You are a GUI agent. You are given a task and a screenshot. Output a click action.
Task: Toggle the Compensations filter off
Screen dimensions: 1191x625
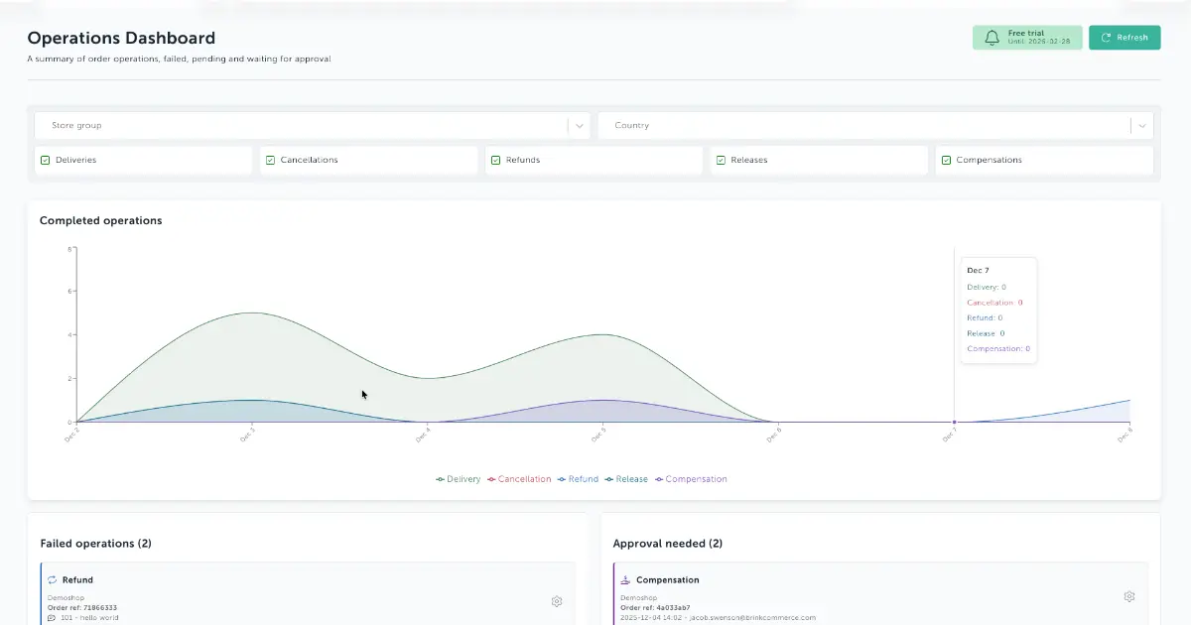tap(945, 160)
